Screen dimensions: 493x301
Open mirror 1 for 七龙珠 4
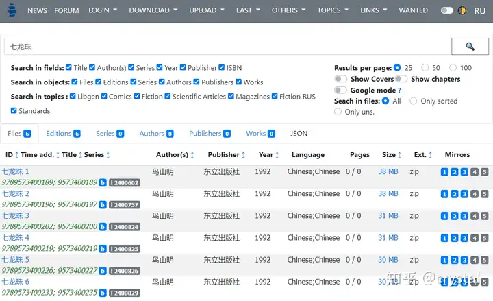pyautogui.click(x=444, y=238)
